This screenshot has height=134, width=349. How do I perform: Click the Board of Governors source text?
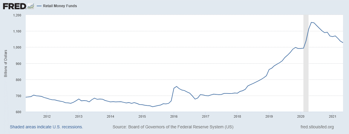point(173,127)
